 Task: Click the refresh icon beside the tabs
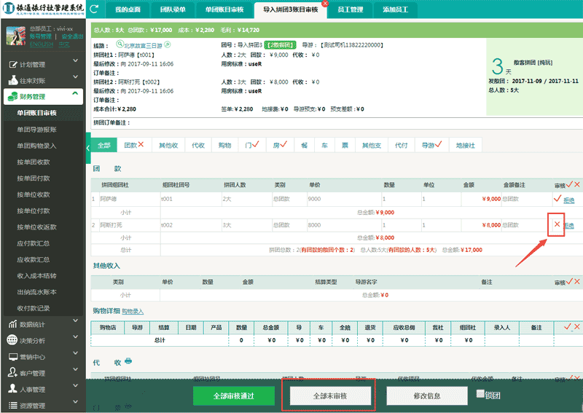(x=94, y=9)
